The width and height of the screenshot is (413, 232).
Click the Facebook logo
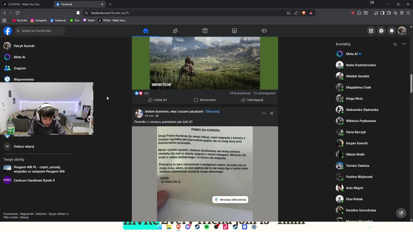coord(8,31)
